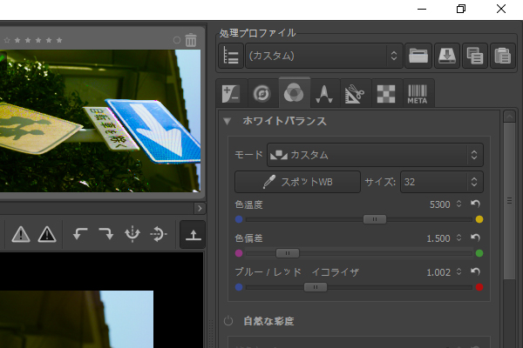Flip the image horizontally

(x=132, y=234)
